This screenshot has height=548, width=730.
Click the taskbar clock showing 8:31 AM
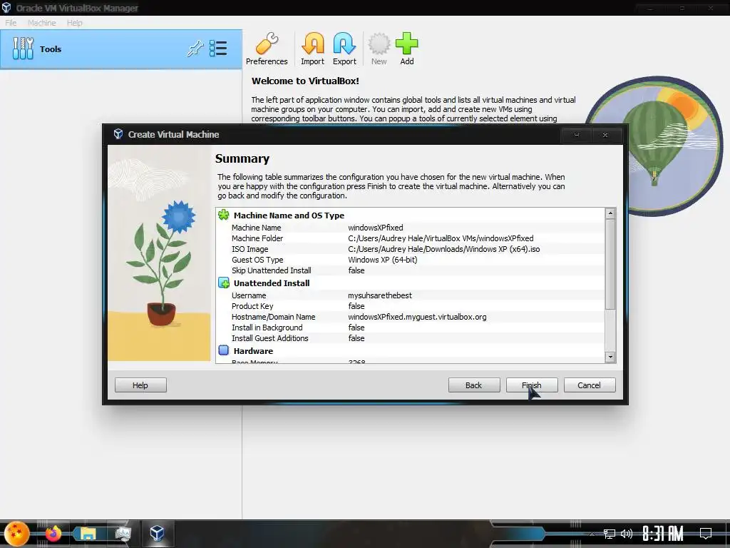[663, 534]
